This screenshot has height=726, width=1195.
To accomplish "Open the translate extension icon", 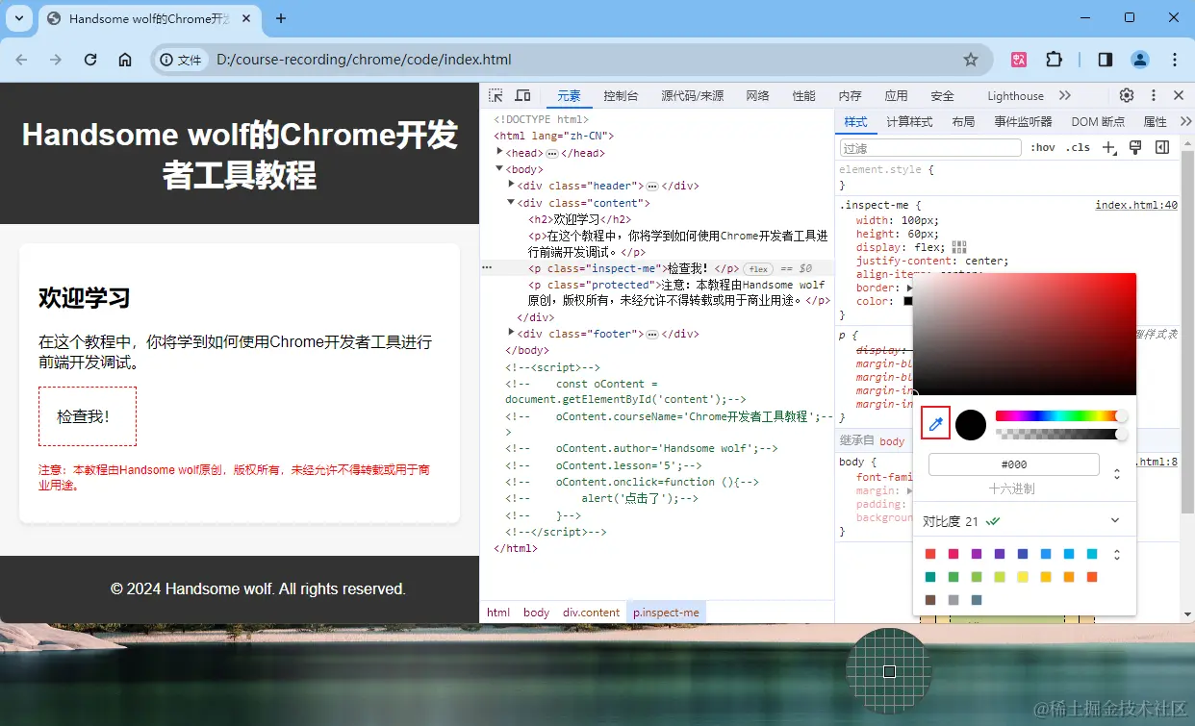I will (1019, 60).
